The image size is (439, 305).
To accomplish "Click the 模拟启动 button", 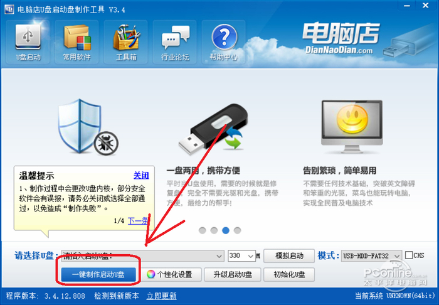I will pyautogui.click(x=289, y=255).
